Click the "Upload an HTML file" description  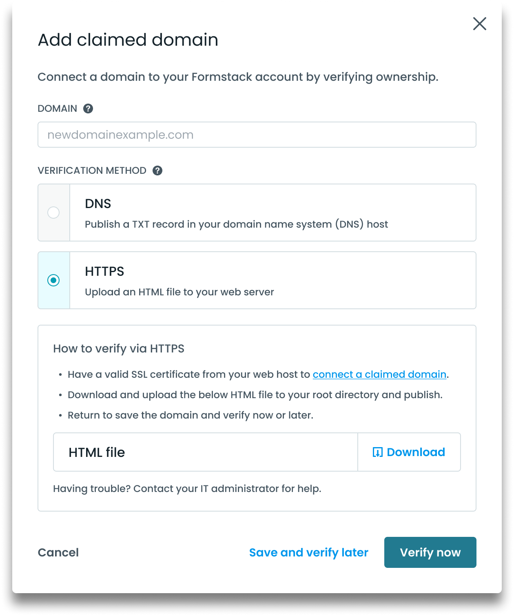coord(179,292)
